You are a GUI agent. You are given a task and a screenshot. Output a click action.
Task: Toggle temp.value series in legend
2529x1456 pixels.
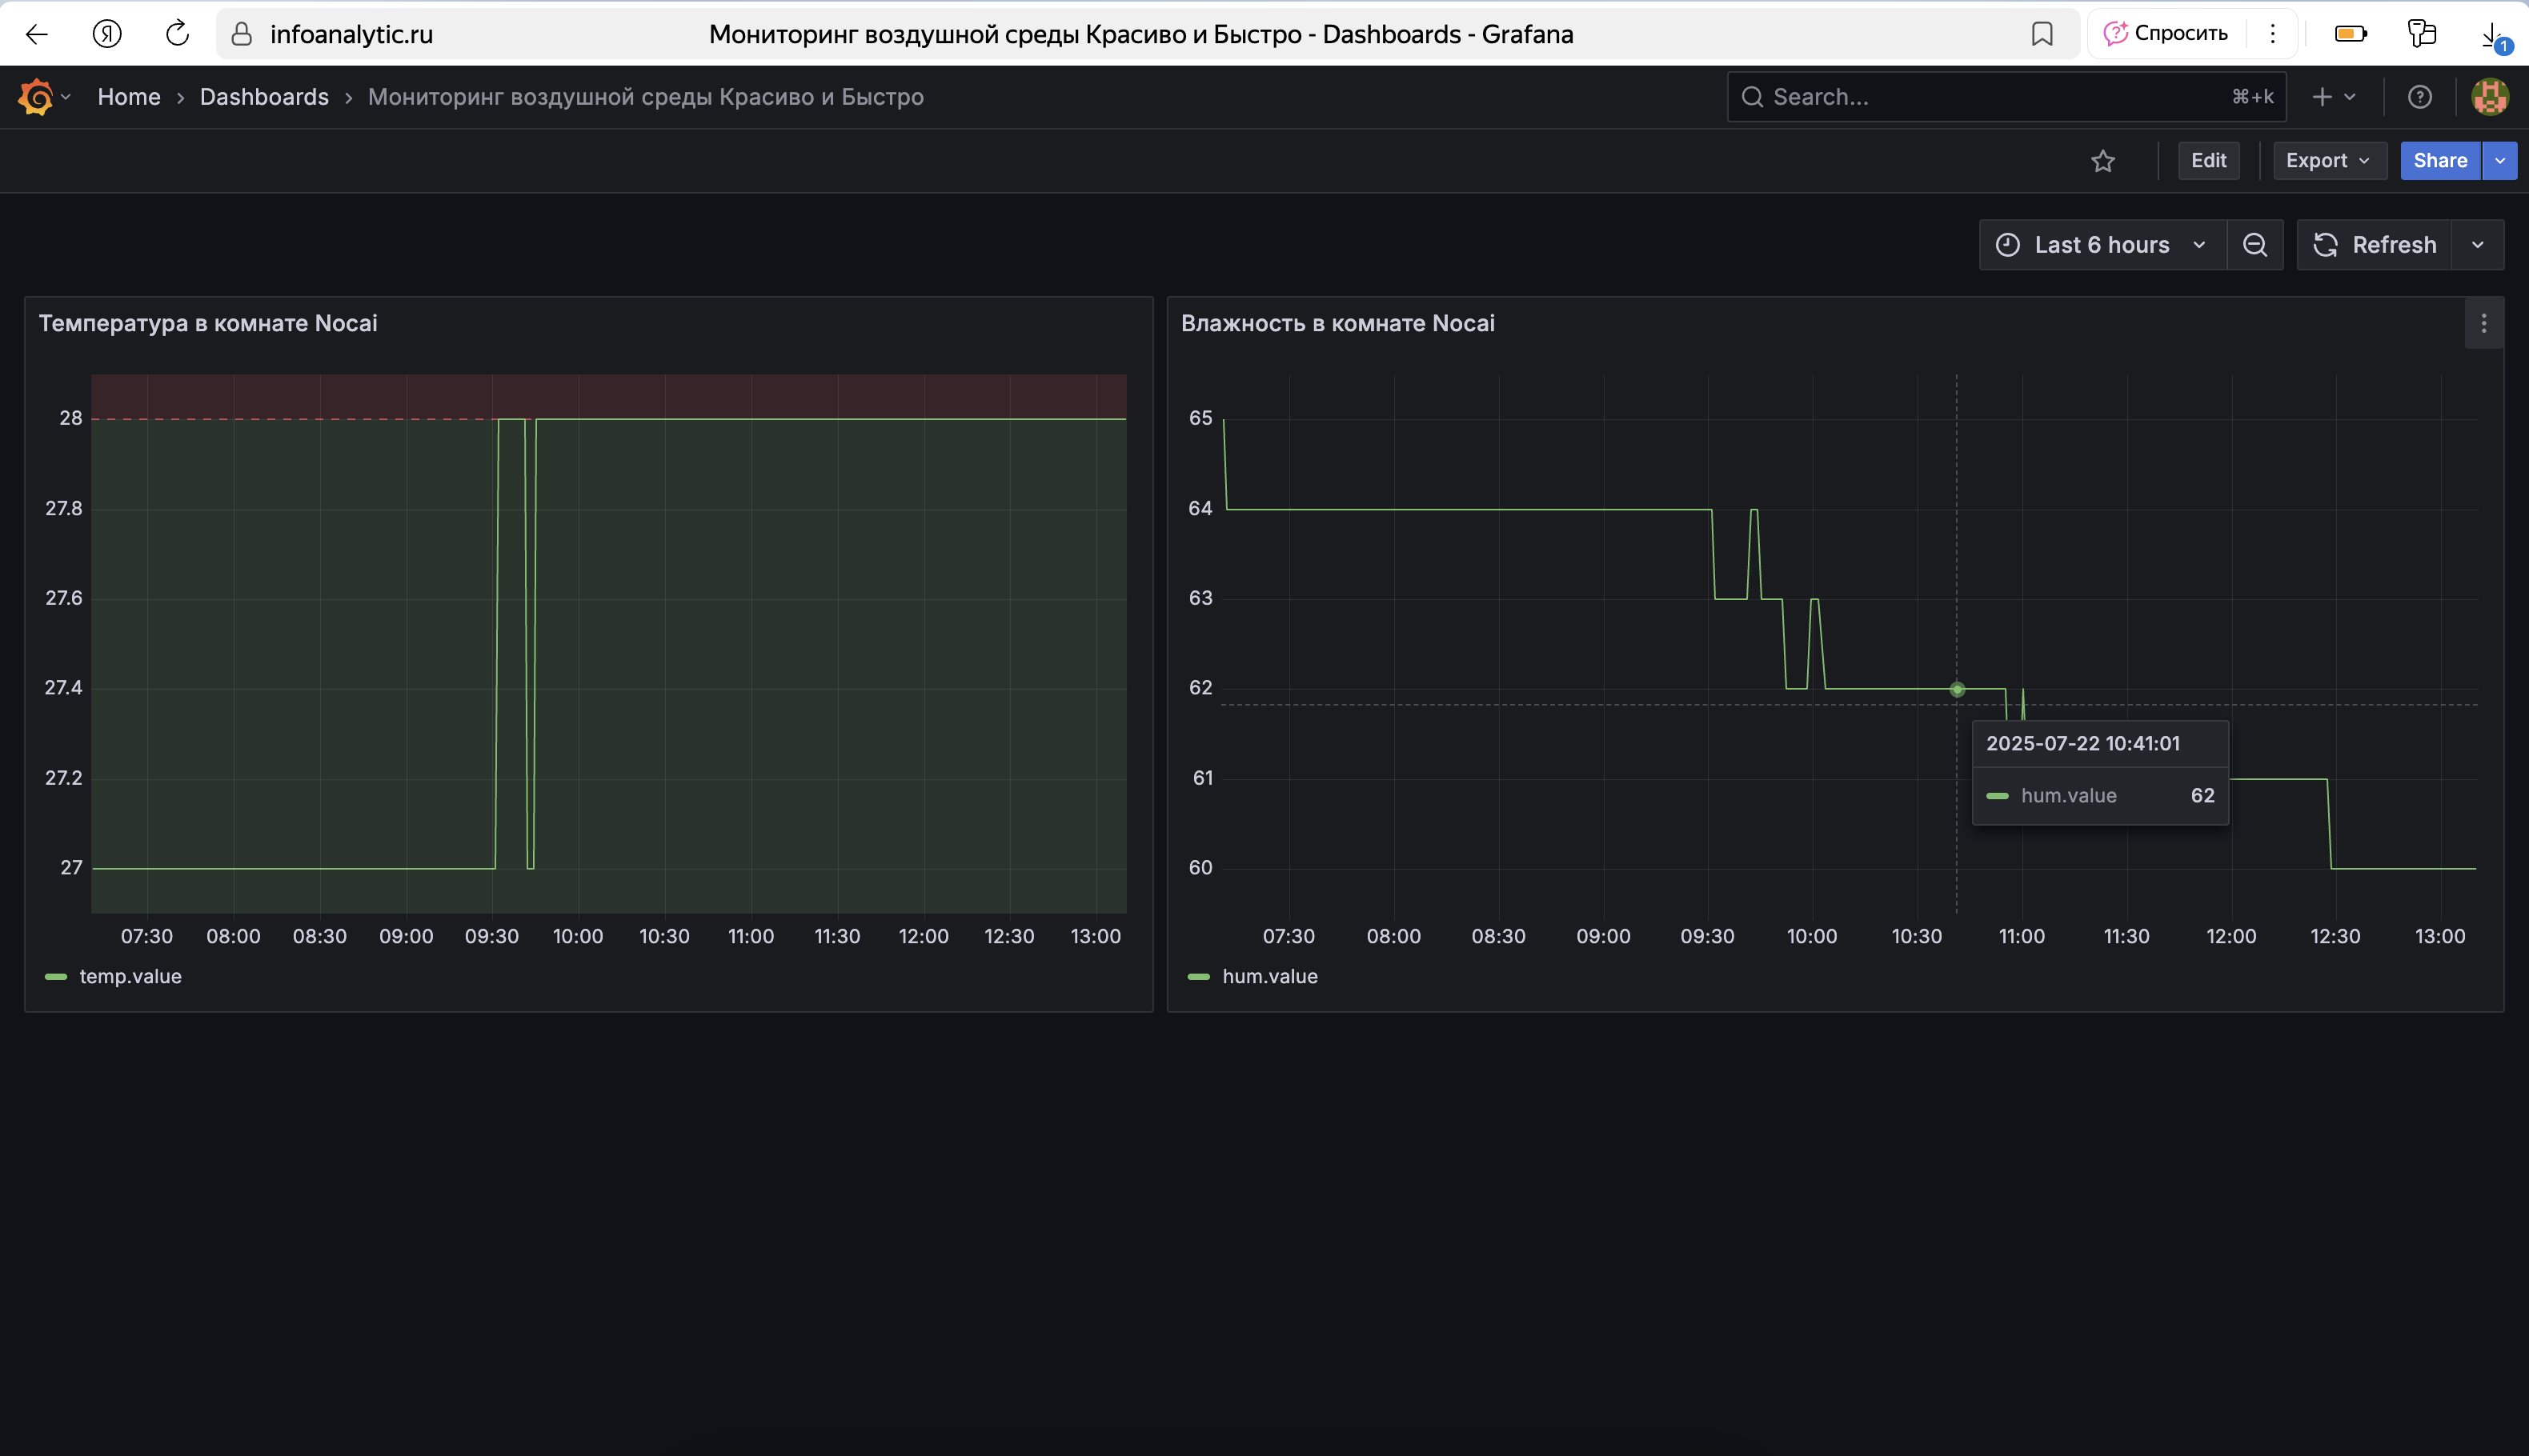tap(130, 976)
